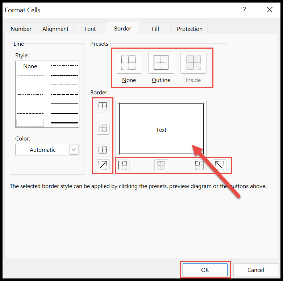Toggle the left border button

[123, 166]
